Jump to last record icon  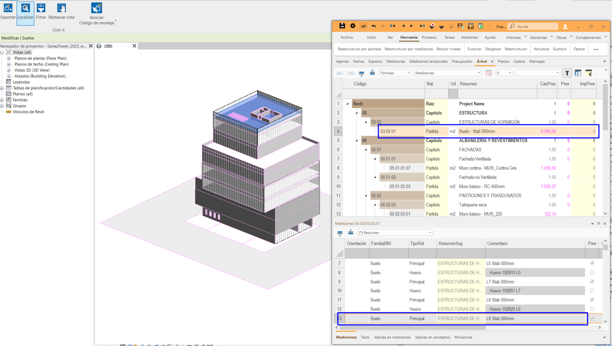click(422, 26)
